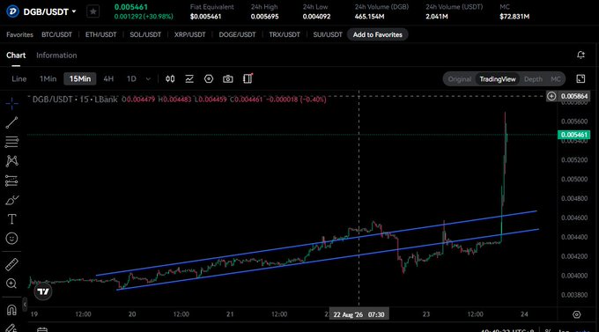Click the 24h Low value 0.004092
The height and width of the screenshot is (332, 599).
(316, 17)
